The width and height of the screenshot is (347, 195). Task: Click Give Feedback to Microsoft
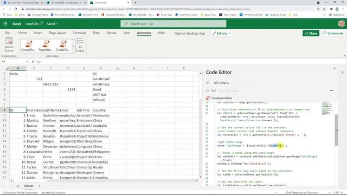302,193
